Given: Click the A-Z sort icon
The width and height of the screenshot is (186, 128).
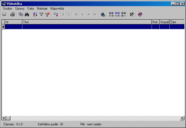Looking at the screenshot, I should coord(35,14).
